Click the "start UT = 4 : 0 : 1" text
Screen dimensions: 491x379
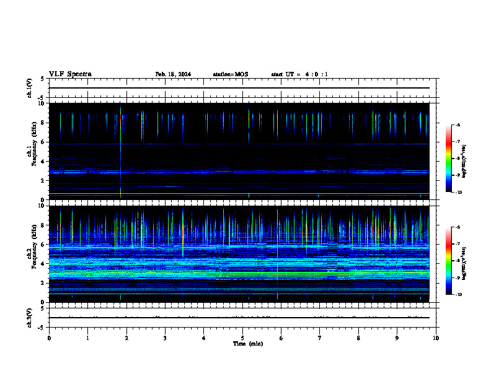pos(299,74)
